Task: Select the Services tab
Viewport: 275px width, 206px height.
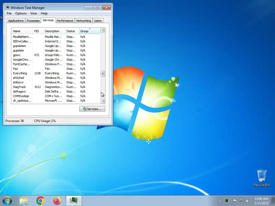Action: [48, 20]
